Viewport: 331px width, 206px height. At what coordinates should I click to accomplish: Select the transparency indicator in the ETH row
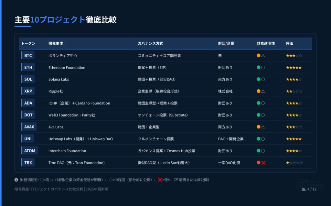[261, 68]
